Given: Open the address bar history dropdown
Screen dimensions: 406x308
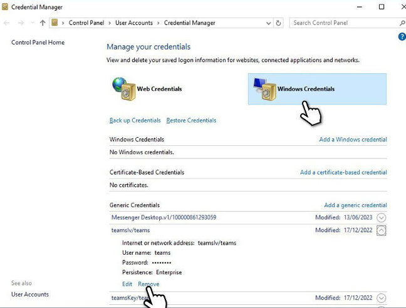Looking at the screenshot, I should tap(269, 23).
